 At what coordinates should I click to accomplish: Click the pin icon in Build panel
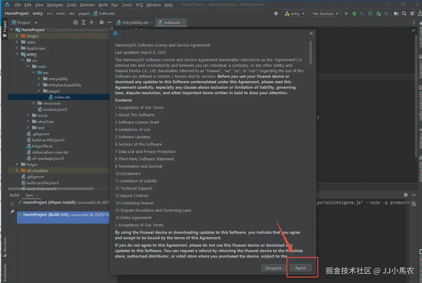(x=12, y=212)
